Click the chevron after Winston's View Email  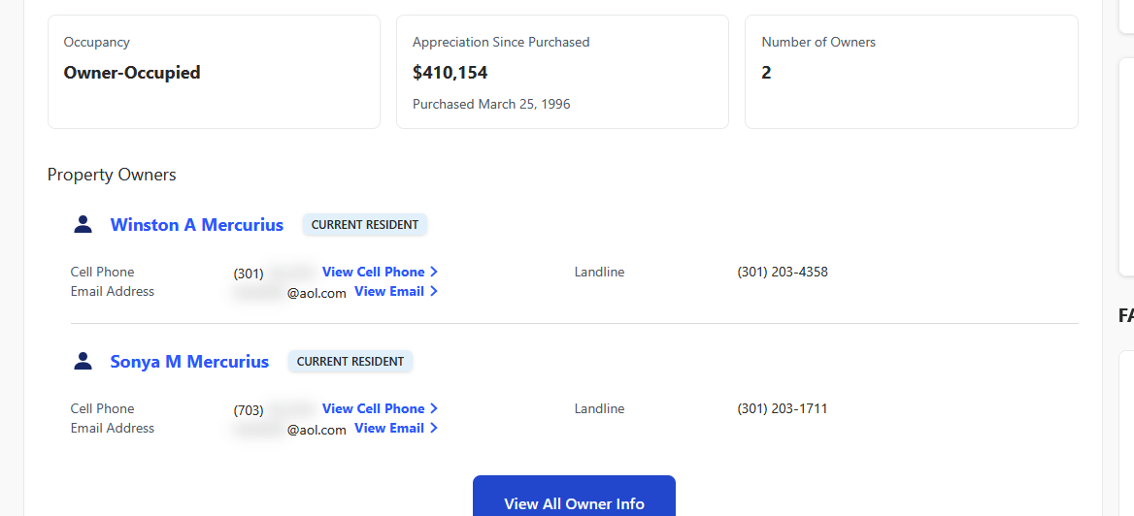[434, 291]
